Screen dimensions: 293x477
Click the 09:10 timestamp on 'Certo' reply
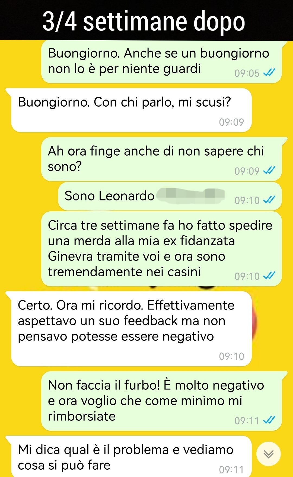click(x=231, y=356)
